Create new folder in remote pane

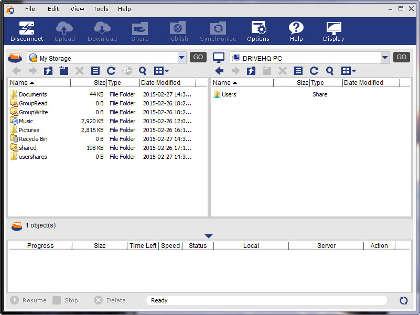tap(64, 71)
